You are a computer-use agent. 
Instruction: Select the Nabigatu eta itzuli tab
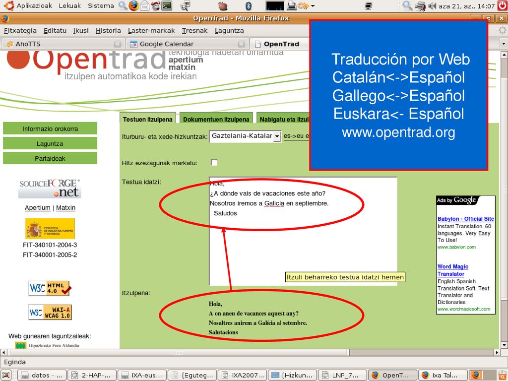point(283,119)
